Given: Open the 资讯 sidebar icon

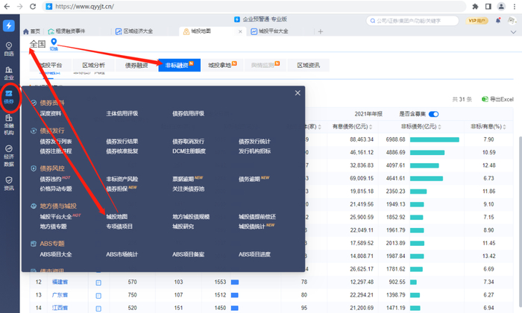Looking at the screenshot, I should [8, 184].
